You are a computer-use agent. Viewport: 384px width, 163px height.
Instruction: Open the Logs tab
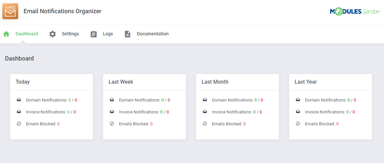pyautogui.click(x=108, y=34)
